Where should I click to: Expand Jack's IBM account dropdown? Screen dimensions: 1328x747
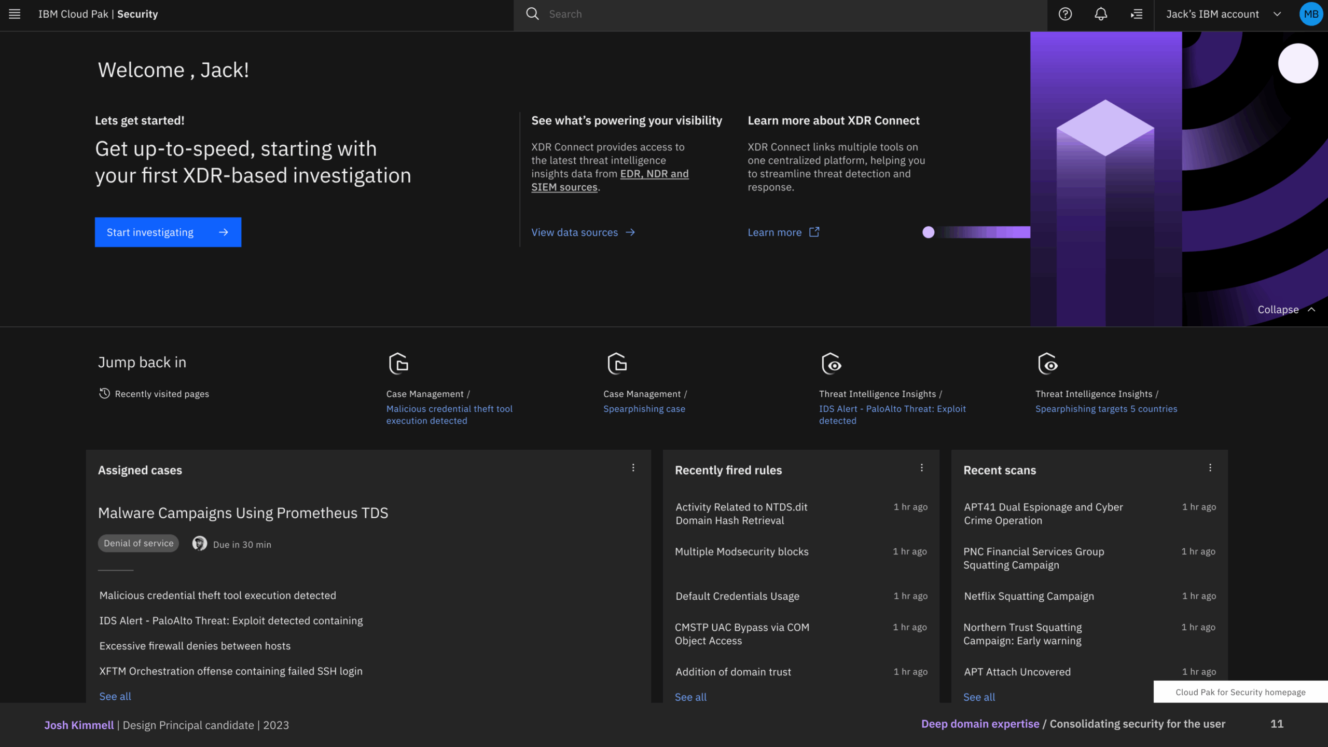[x=1224, y=15]
